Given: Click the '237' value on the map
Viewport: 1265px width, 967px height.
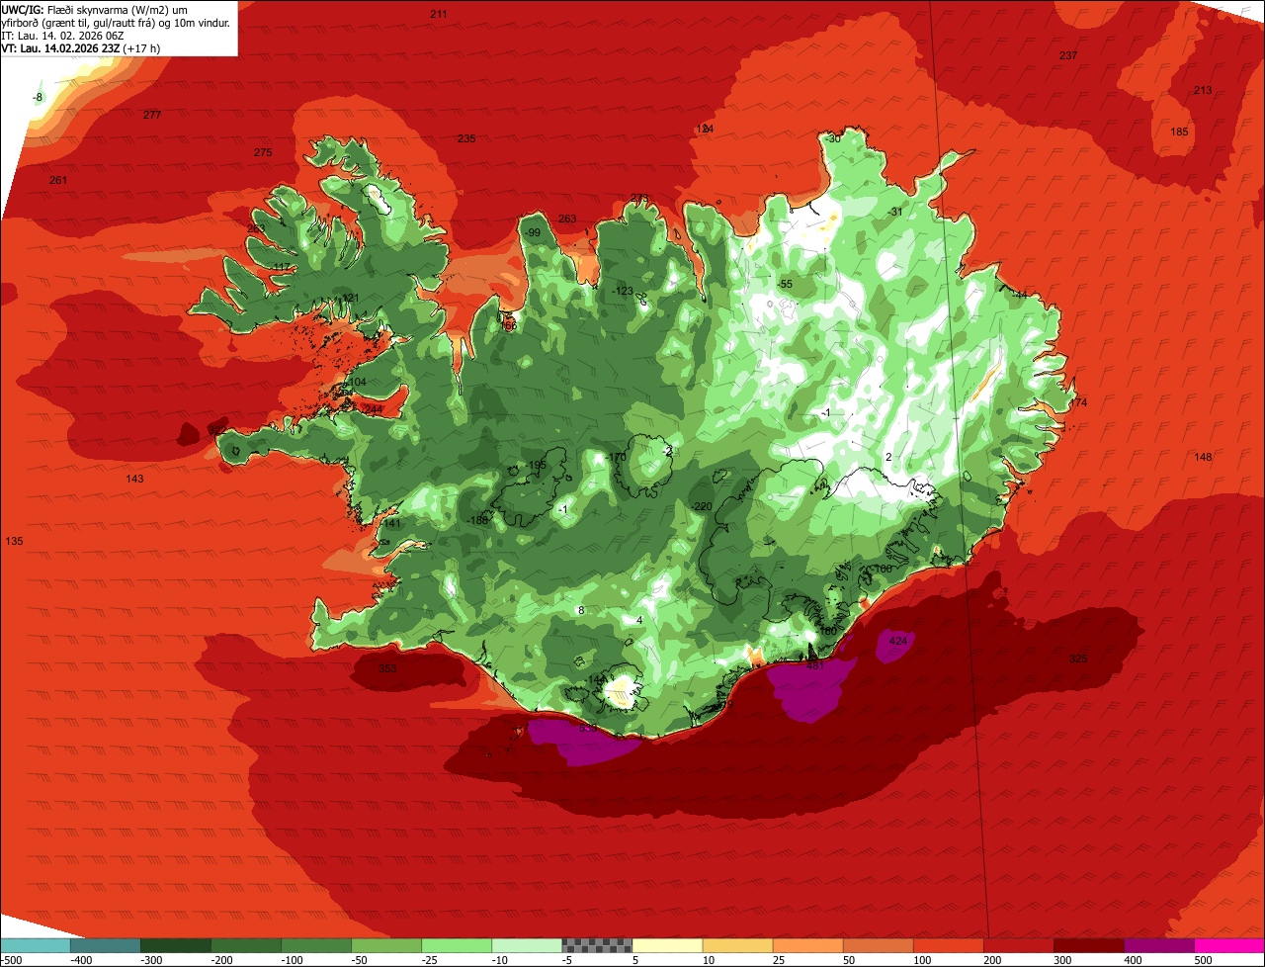Looking at the screenshot, I should click(1068, 55).
